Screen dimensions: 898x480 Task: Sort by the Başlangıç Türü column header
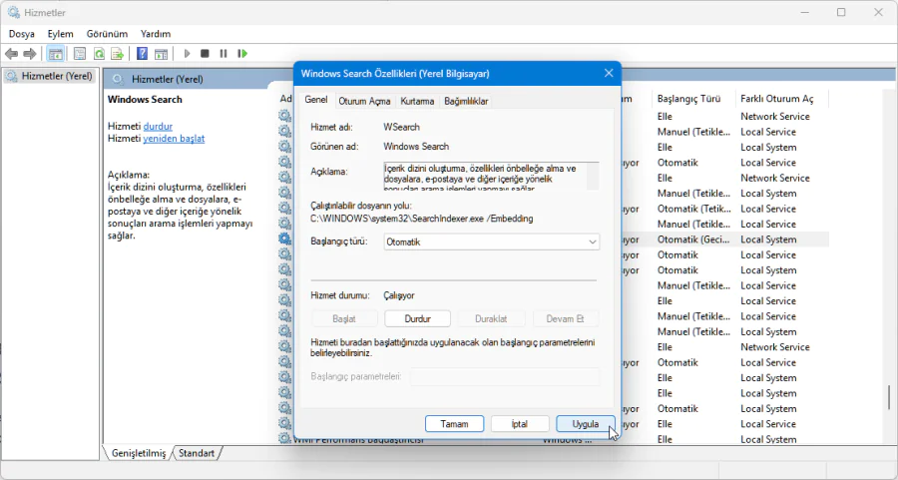693,99
